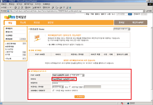Screen dimensions: 153x105
Task: Click the Windows flag throbber icon
Action: [150, 4]
